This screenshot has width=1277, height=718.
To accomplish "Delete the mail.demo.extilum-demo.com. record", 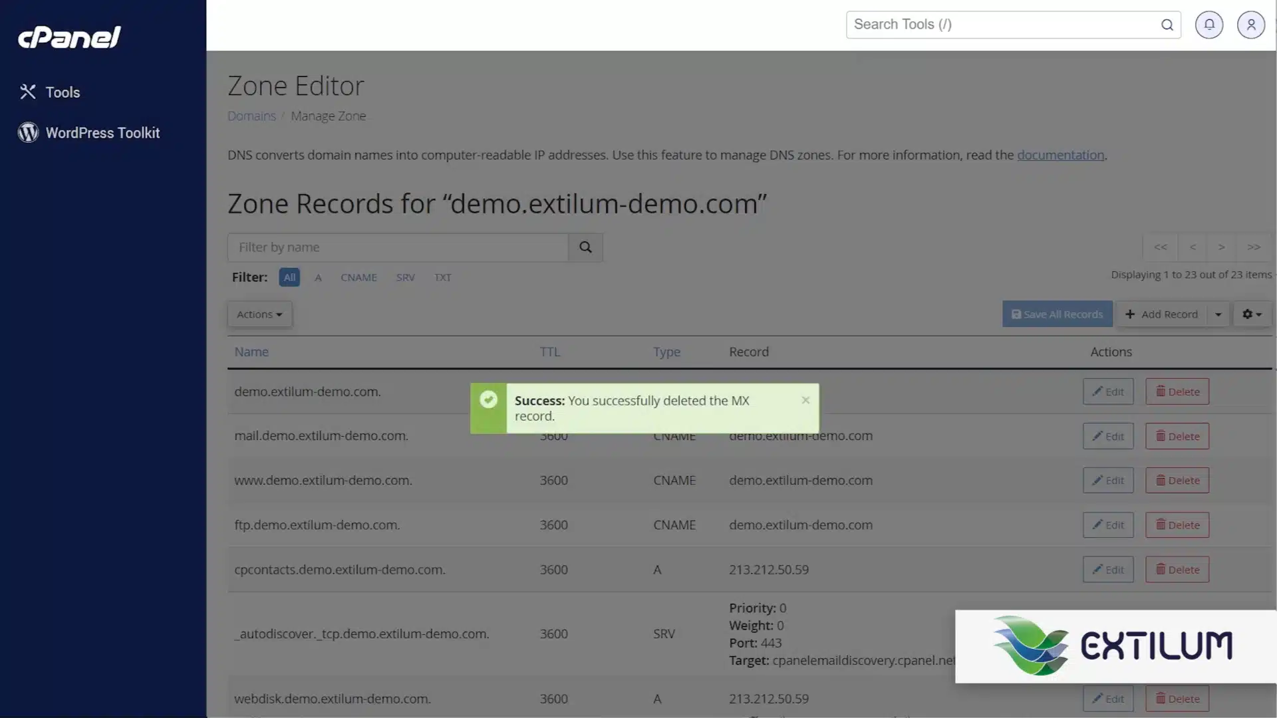I will pyautogui.click(x=1177, y=436).
